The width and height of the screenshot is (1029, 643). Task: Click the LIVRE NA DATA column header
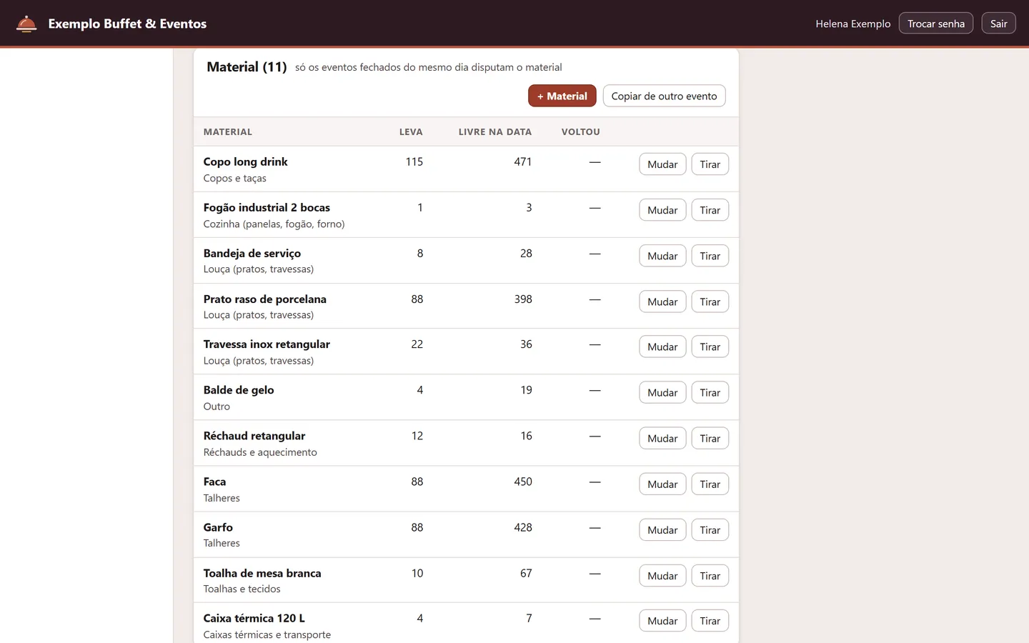pos(494,132)
